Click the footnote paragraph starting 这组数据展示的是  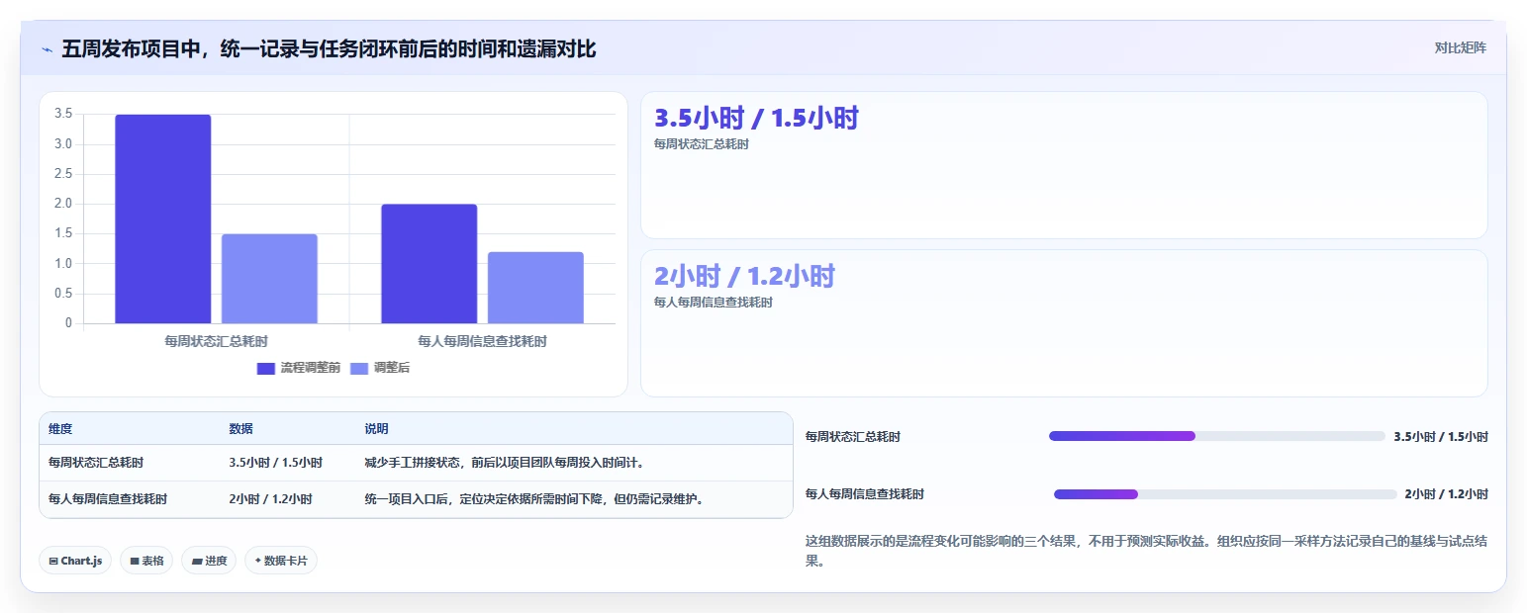[1146, 552]
